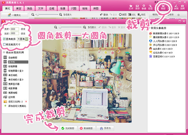Zoom out icon in main window toolbar
Screen dimensions: 188x135
tap(33, 15)
